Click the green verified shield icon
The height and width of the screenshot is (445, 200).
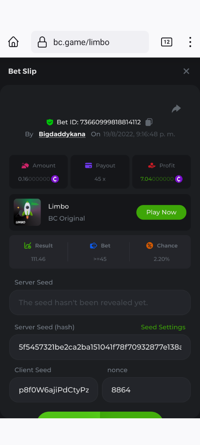point(50,122)
